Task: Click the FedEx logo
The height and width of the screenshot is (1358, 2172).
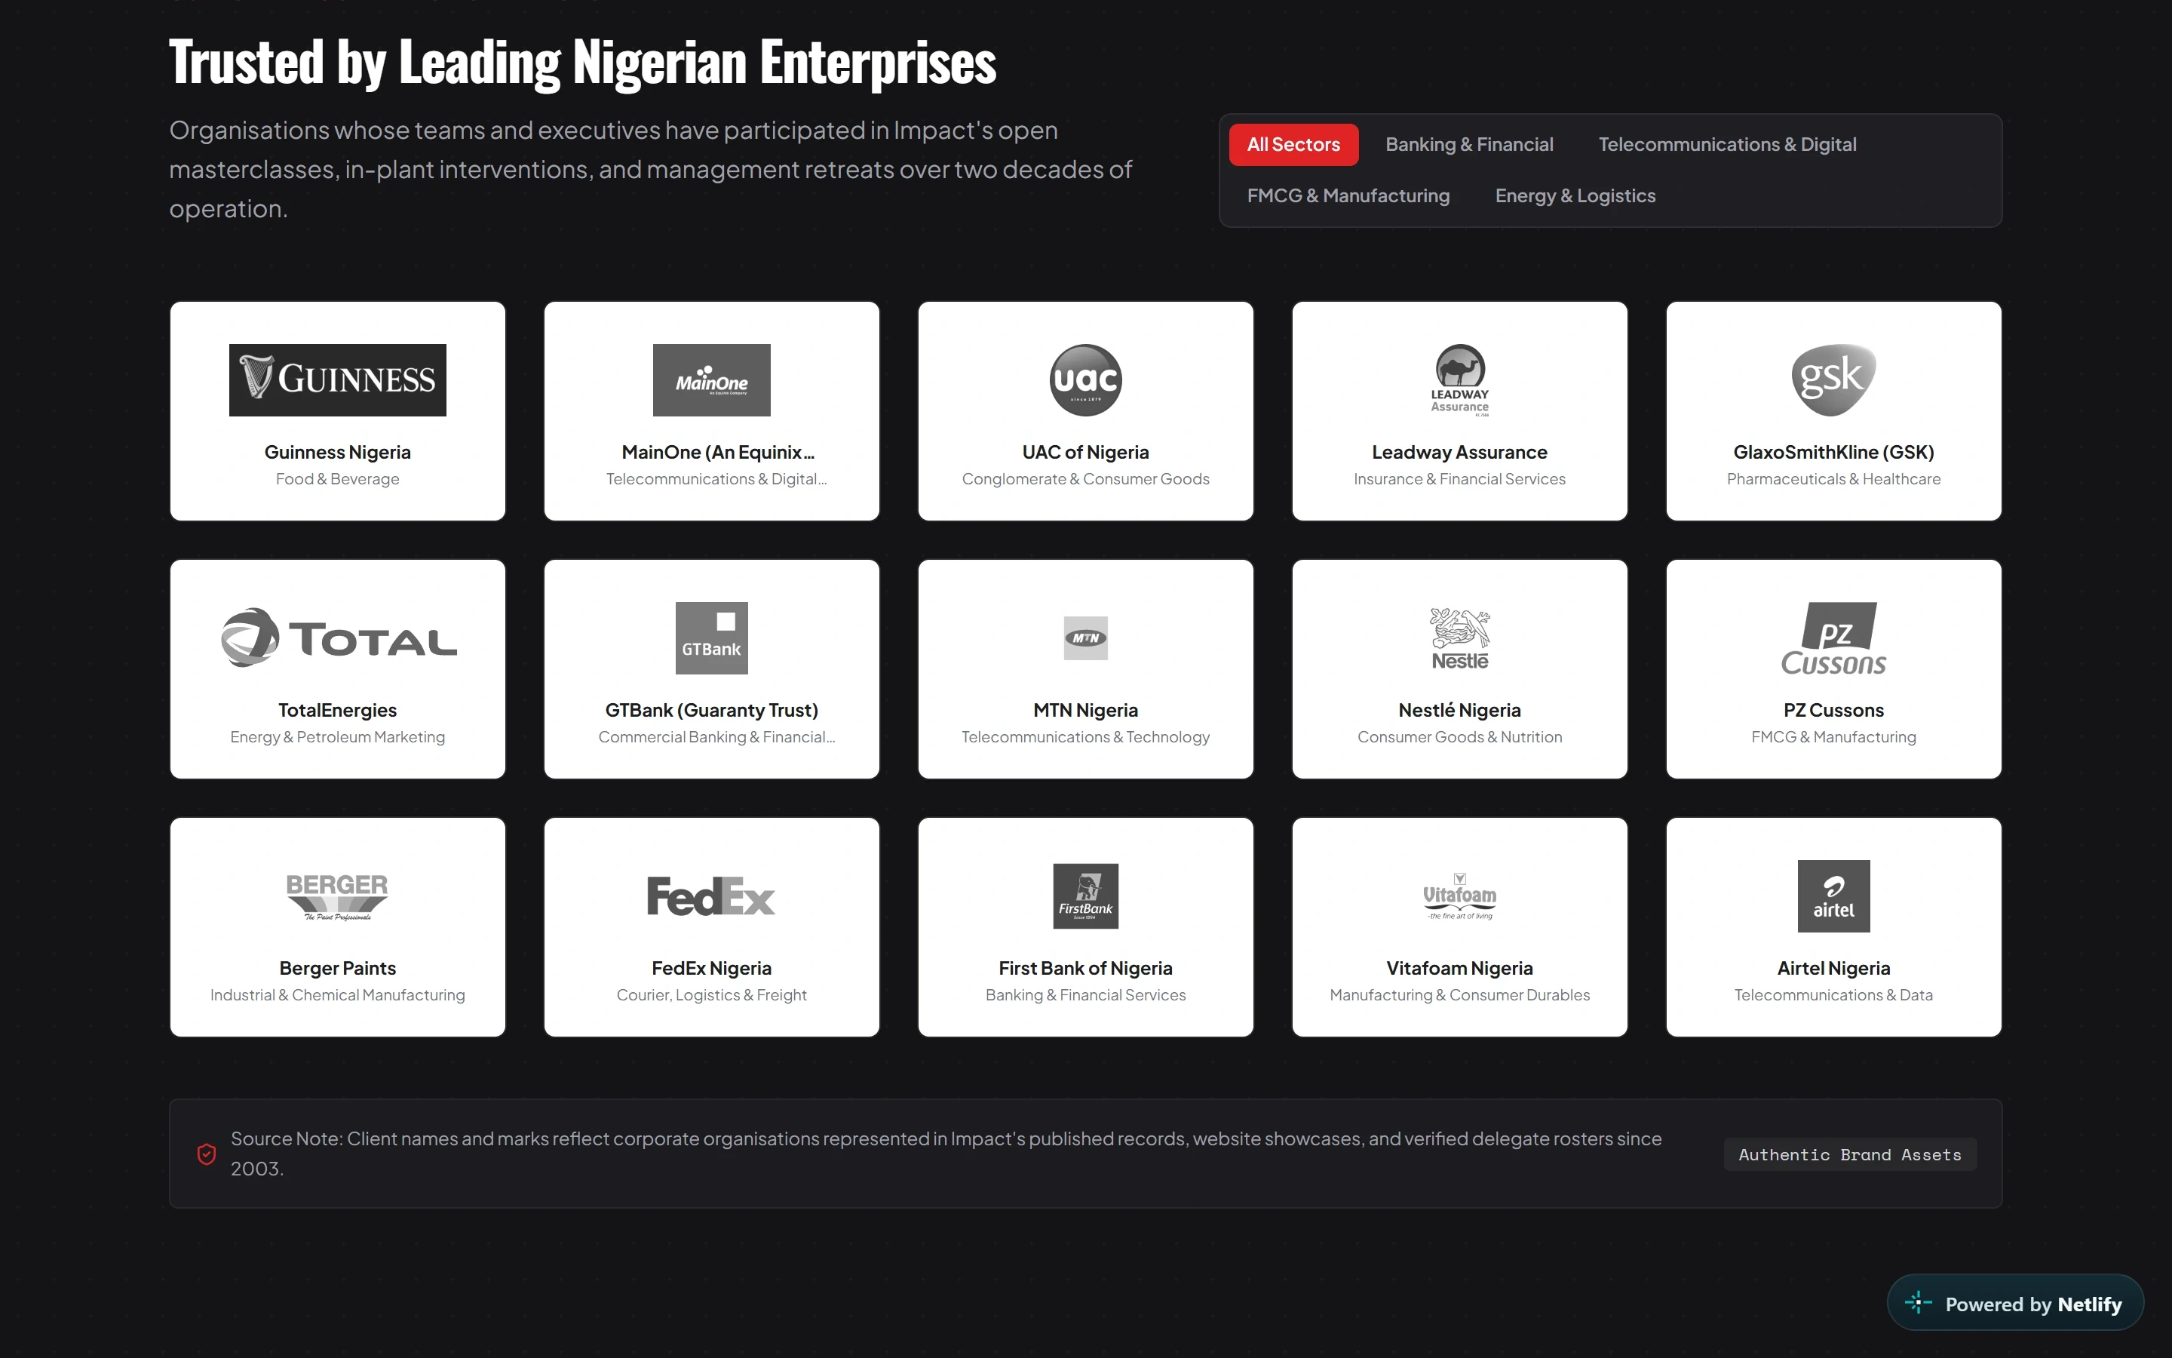Action: pyautogui.click(x=711, y=896)
